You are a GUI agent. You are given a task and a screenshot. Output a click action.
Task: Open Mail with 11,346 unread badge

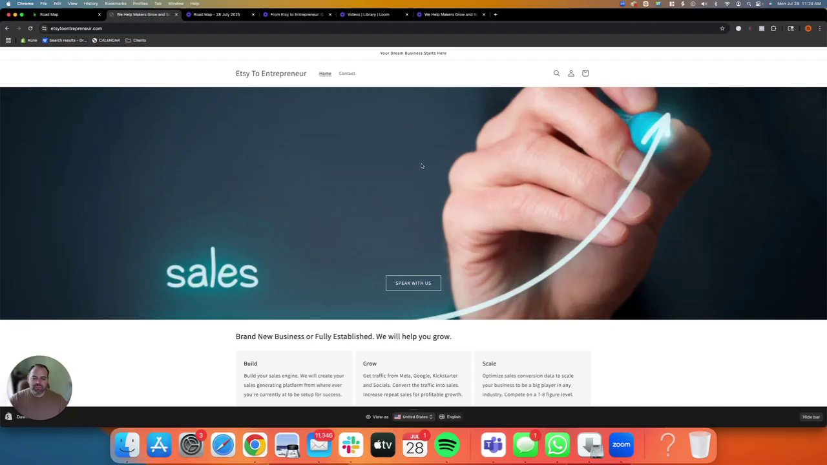[x=319, y=444]
